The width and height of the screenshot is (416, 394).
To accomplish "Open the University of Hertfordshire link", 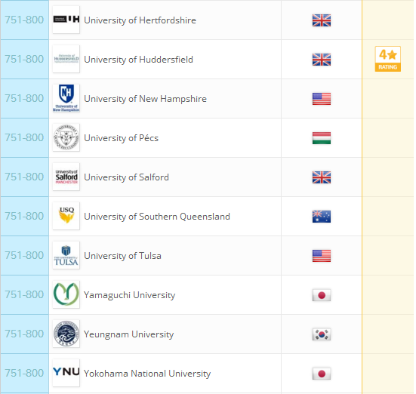I will pos(140,20).
